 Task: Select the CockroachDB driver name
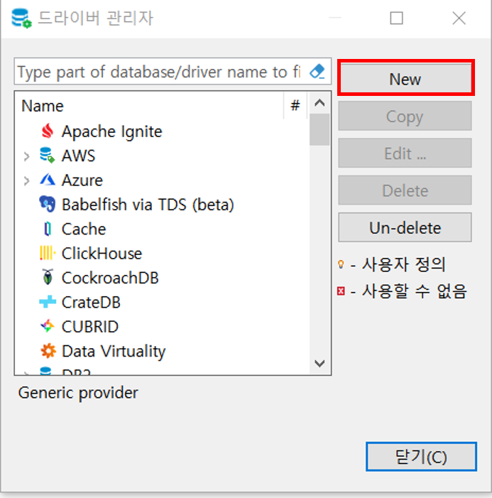[x=110, y=278]
